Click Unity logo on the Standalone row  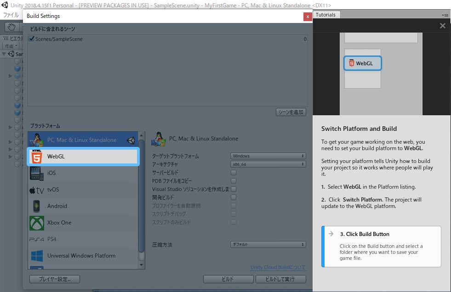131,140
